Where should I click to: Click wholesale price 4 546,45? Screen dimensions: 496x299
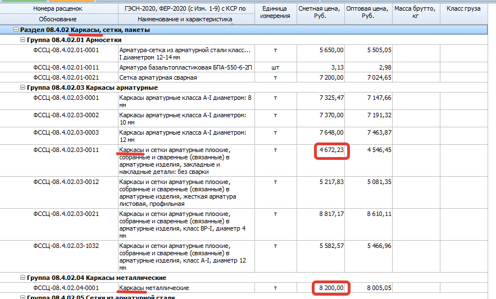click(379, 150)
